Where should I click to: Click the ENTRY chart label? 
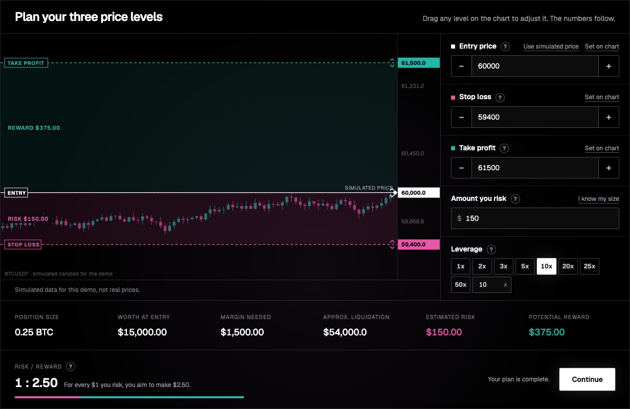click(x=16, y=193)
